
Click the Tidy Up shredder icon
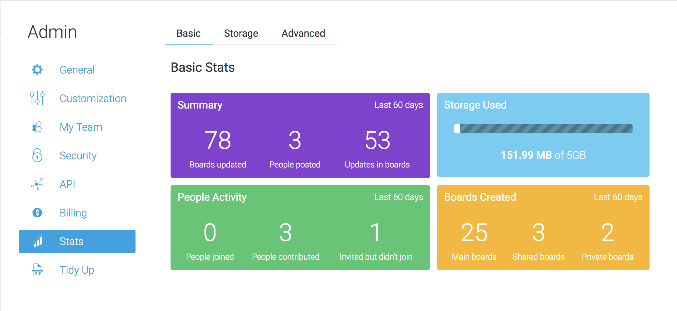click(x=37, y=270)
